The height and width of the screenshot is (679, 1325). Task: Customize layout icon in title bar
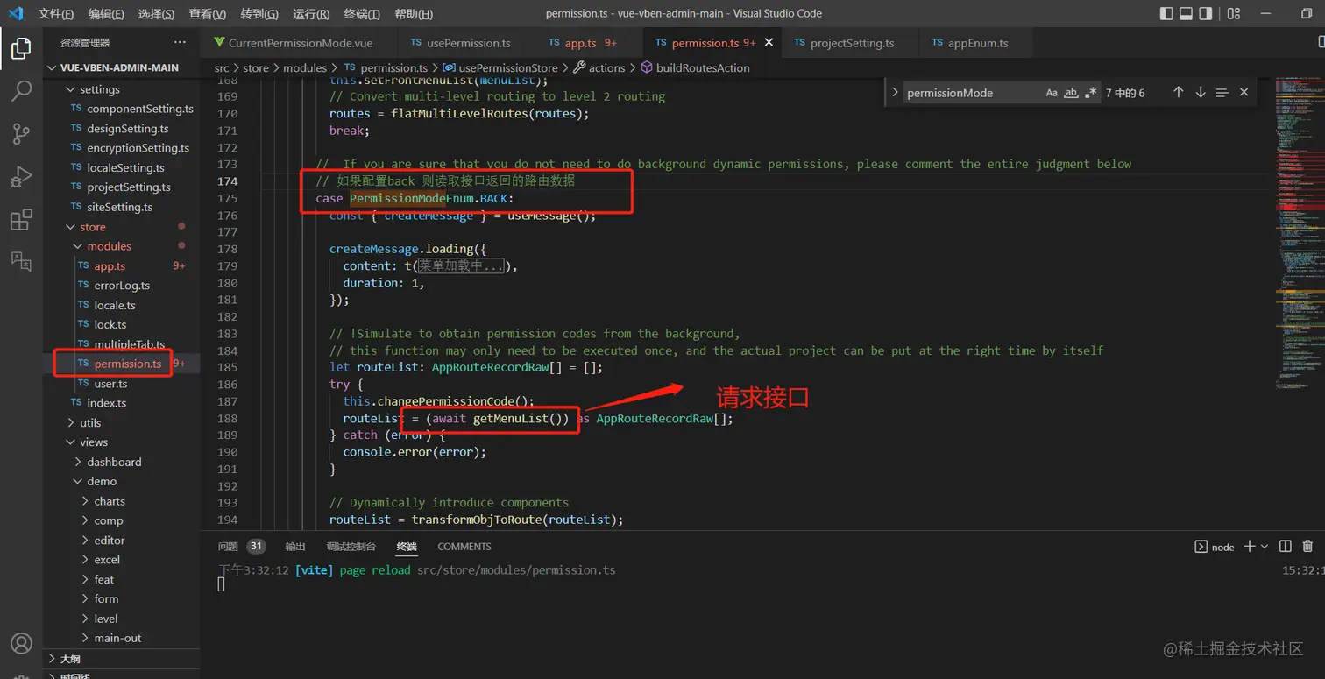point(1234,13)
